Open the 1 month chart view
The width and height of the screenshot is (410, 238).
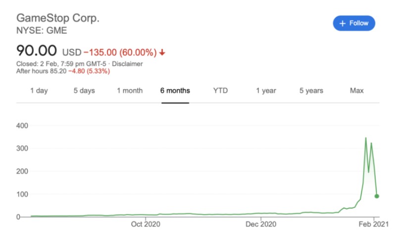pos(130,91)
